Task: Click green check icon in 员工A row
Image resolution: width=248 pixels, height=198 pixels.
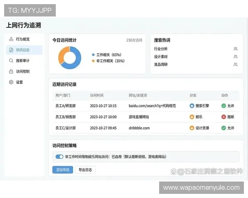Action: point(224,106)
